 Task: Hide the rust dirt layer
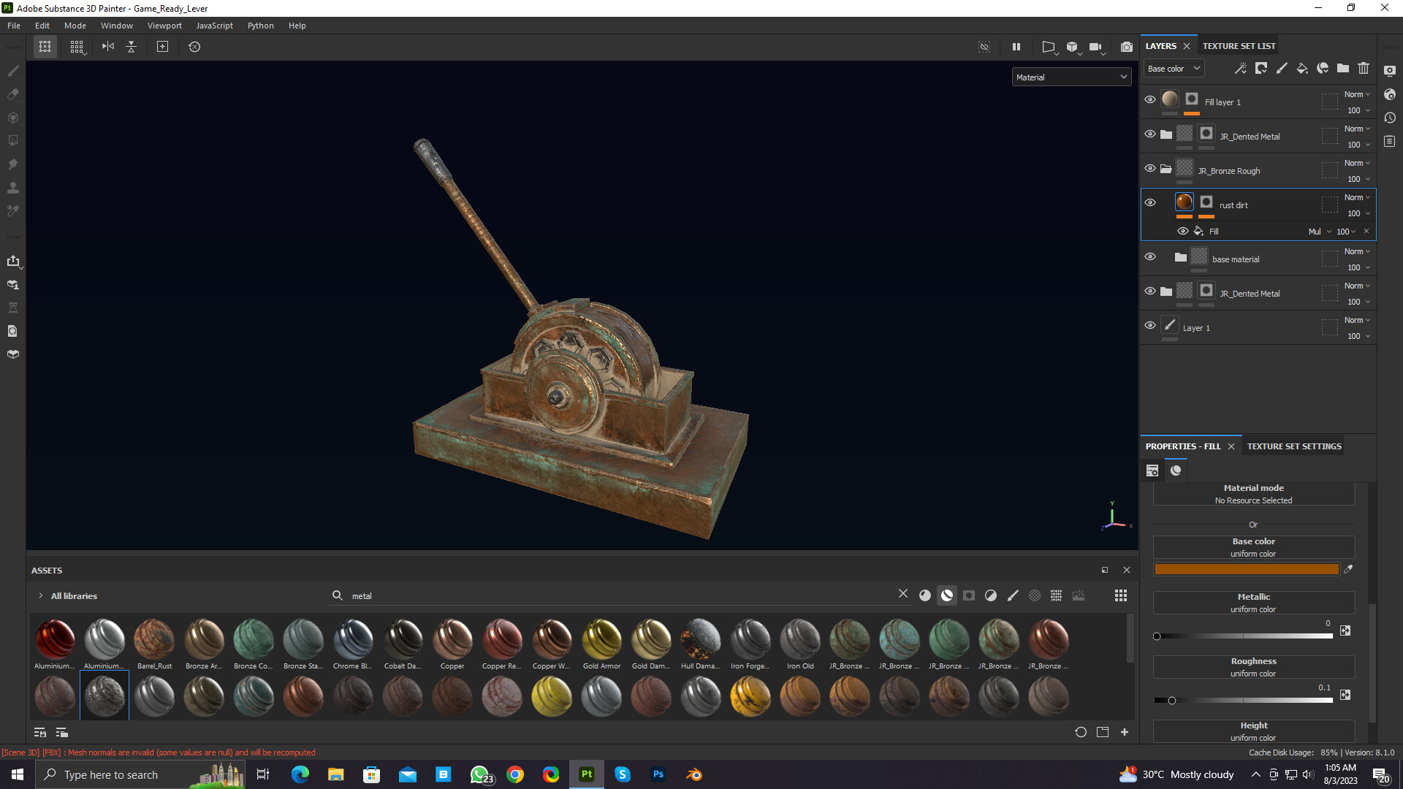[1149, 202]
